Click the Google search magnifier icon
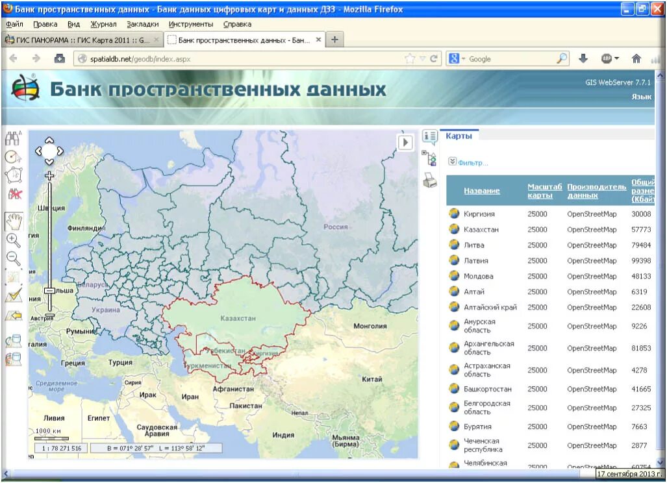667x483 pixels. coord(562,58)
